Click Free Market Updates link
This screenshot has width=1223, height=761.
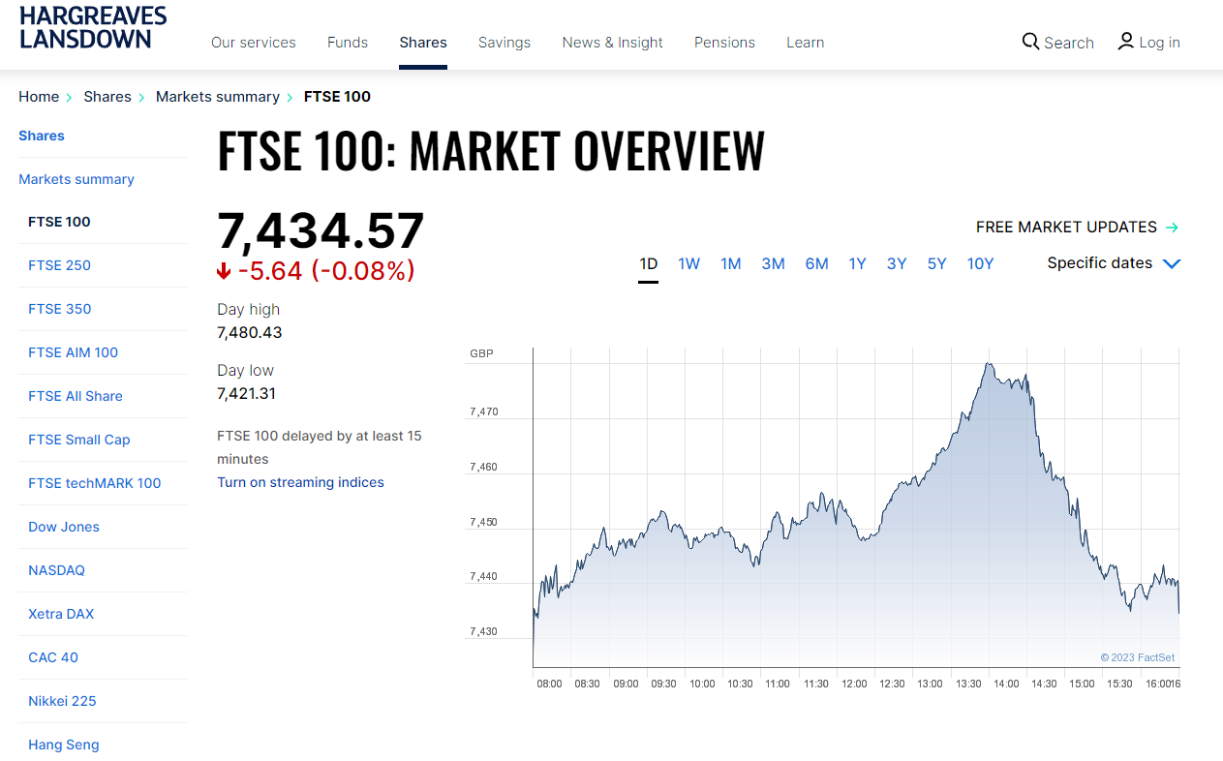click(x=1066, y=227)
